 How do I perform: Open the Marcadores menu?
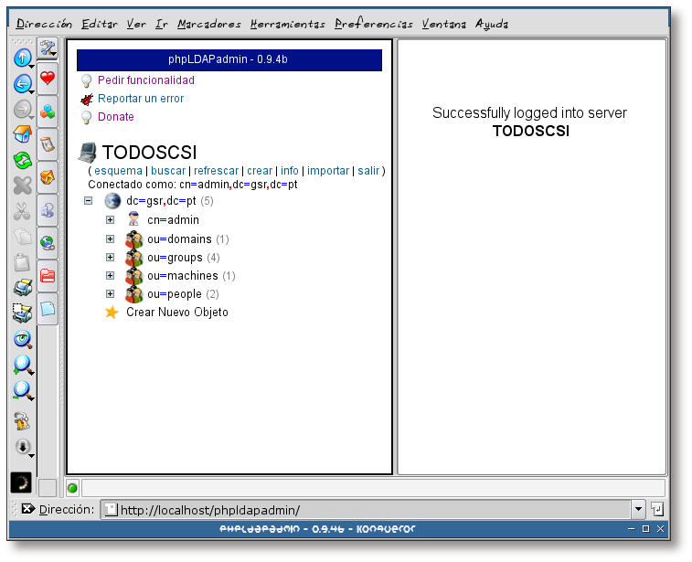point(208,24)
